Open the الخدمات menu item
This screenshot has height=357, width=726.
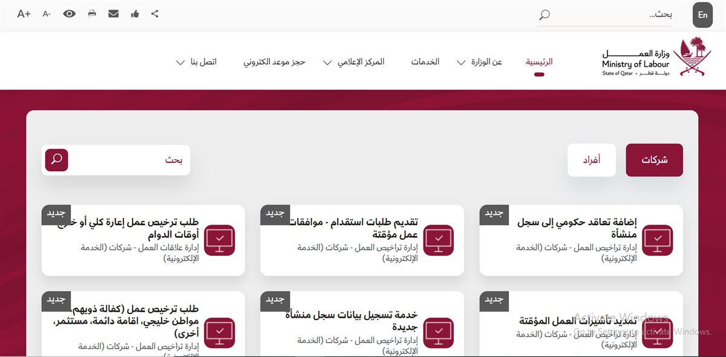[x=425, y=62]
